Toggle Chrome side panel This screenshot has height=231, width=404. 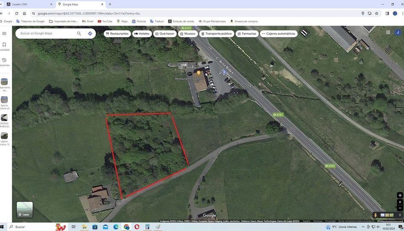click(x=387, y=13)
